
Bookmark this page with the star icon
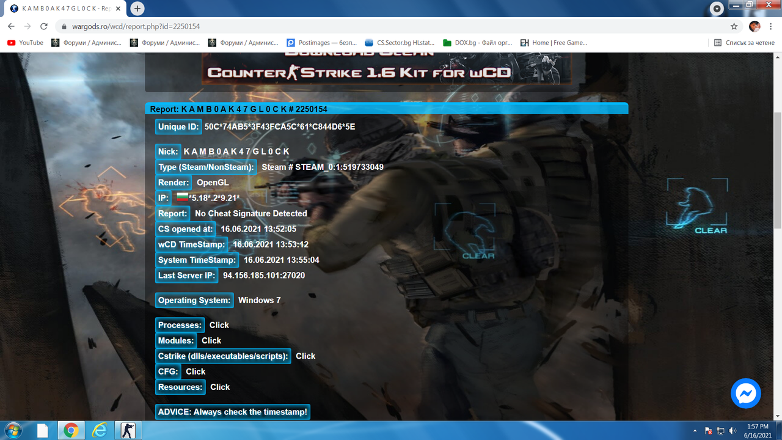[734, 26]
